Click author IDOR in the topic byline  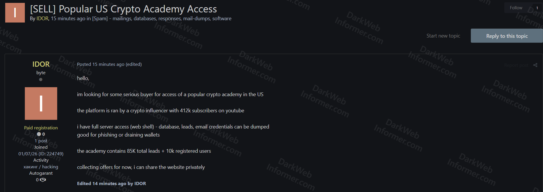pyautogui.click(x=42, y=18)
